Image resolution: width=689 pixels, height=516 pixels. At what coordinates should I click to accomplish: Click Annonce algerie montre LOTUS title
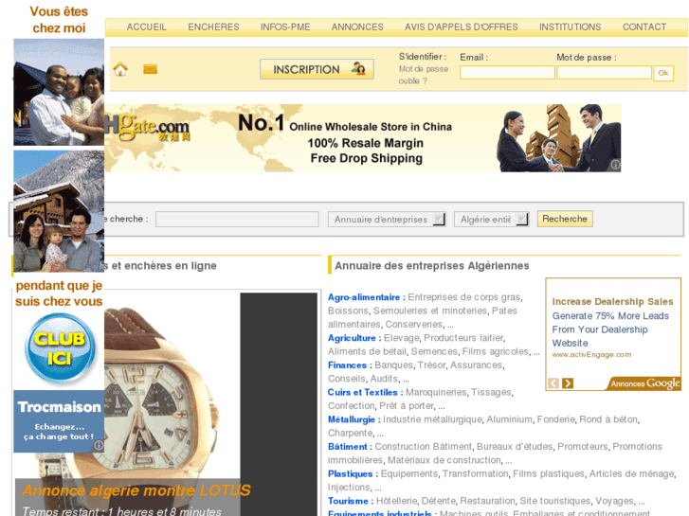[136, 490]
